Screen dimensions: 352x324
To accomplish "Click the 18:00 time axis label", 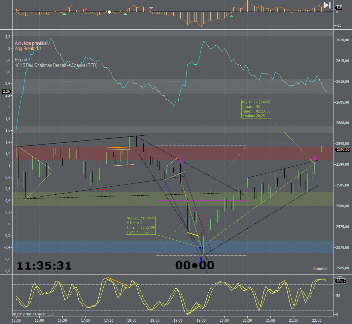I will tap(132, 320).
